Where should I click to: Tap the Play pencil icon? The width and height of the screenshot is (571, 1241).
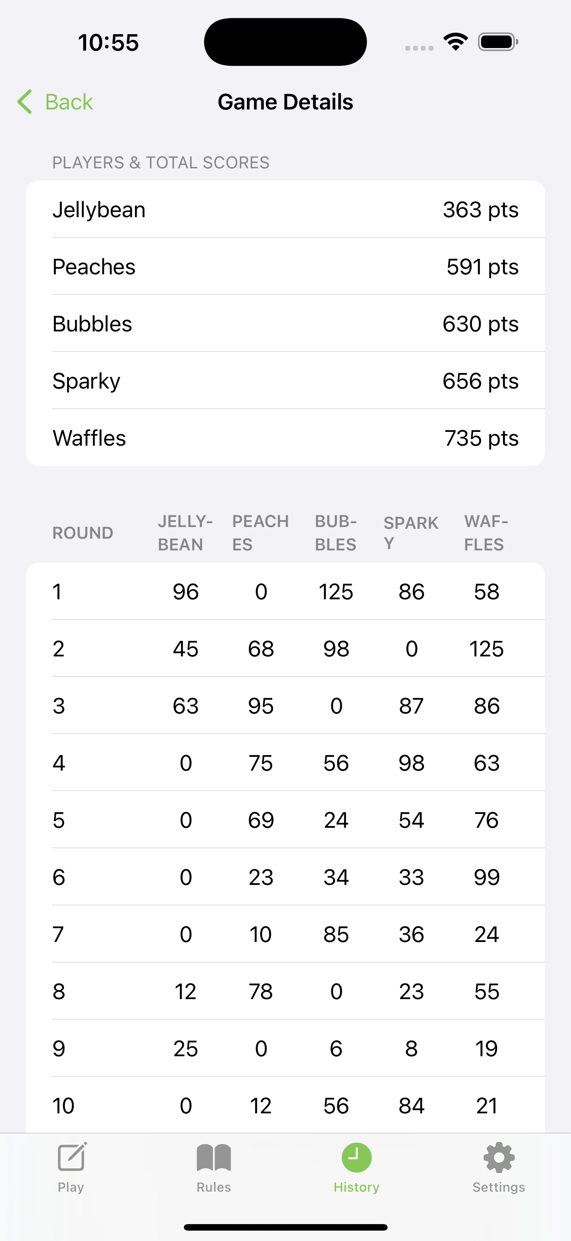pos(72,1157)
